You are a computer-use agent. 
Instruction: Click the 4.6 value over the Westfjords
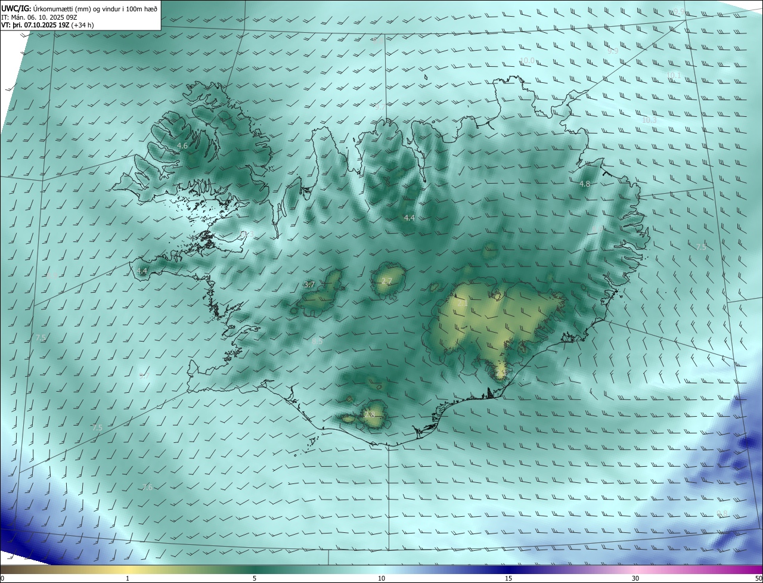coord(183,145)
